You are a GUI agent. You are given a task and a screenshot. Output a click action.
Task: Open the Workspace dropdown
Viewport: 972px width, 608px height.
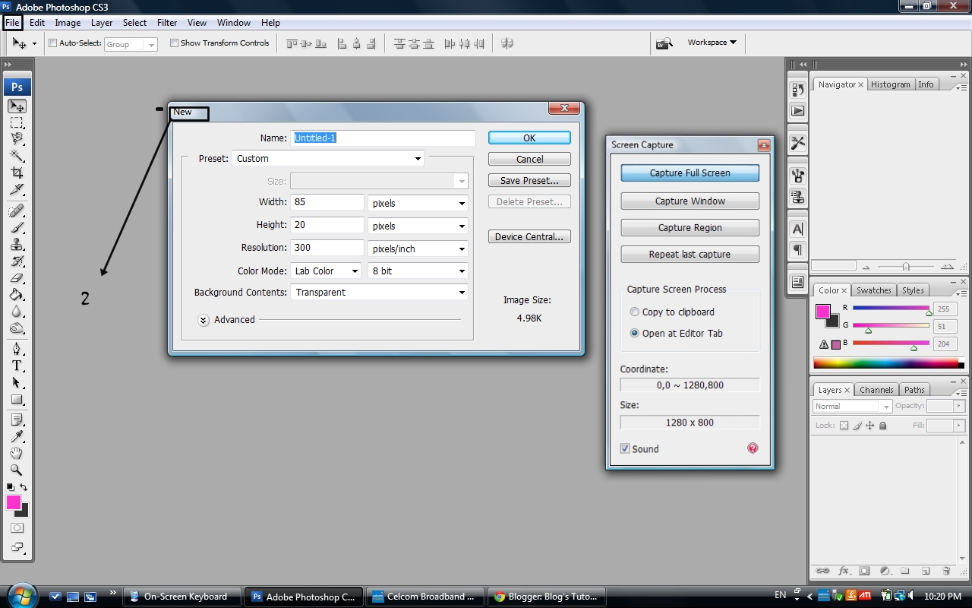tap(712, 43)
